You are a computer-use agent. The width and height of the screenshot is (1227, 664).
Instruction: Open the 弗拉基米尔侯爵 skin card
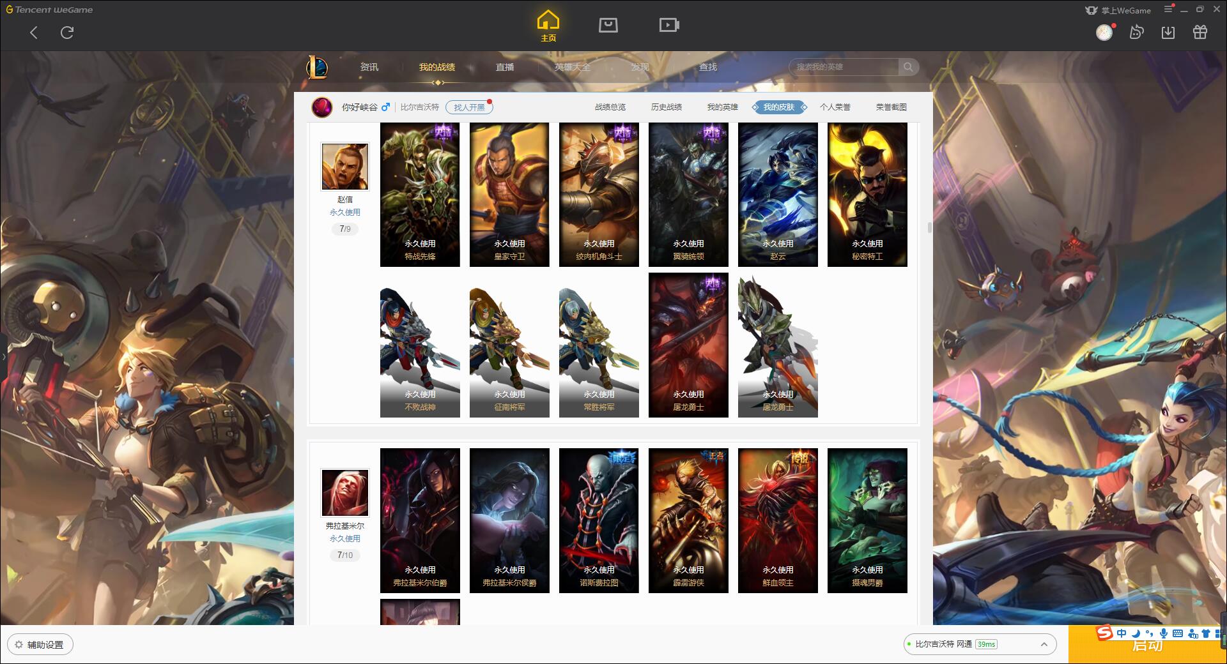(x=509, y=520)
